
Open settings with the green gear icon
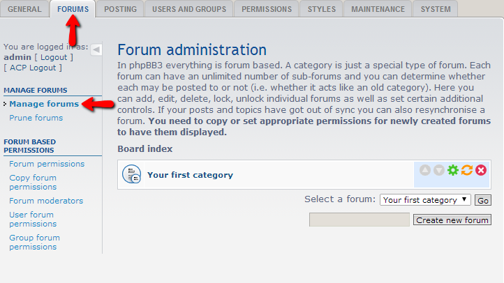click(x=453, y=170)
